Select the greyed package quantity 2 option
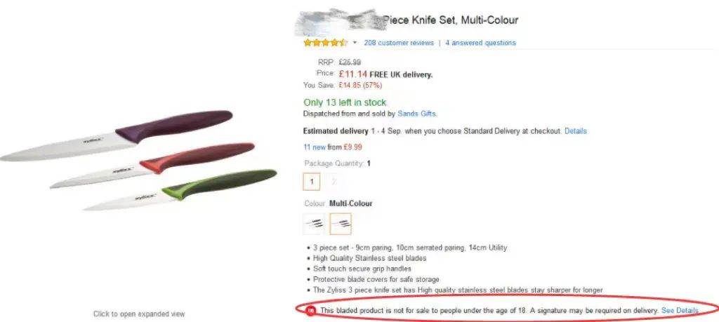Image resolution: width=719 pixels, height=322 pixels. 334,182
